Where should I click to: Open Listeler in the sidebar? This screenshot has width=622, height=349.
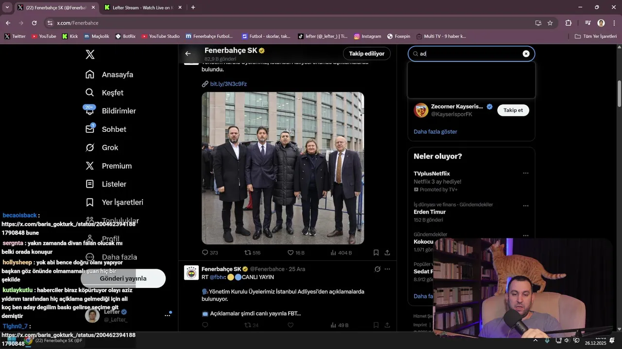105,184
